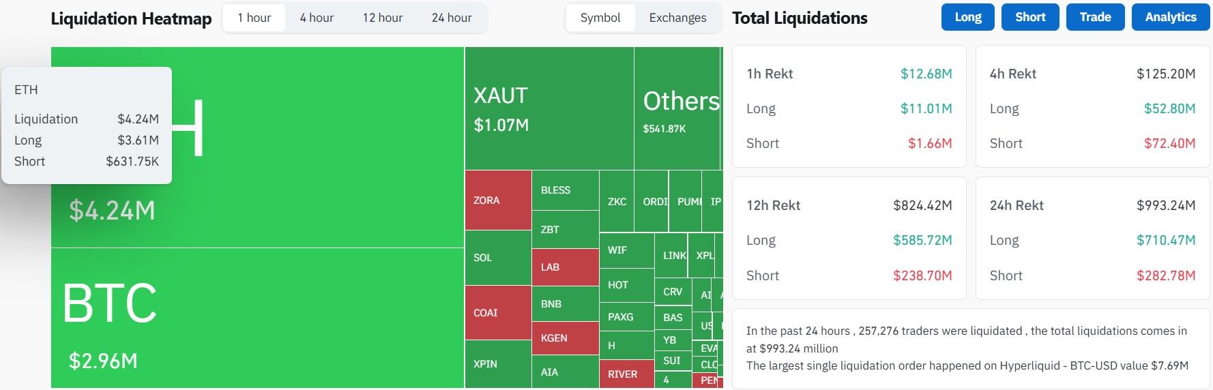Toggle heatmap view to Exchanges
The image size is (1213, 390).
coord(677,18)
